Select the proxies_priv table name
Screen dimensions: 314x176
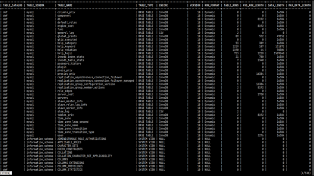pos(66,74)
